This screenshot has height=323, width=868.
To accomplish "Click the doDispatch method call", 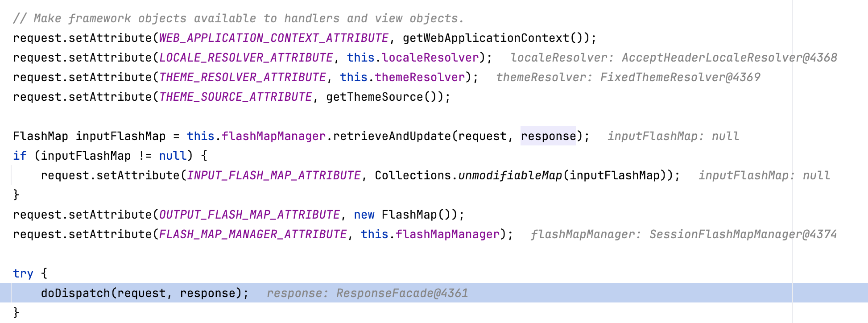I will [x=75, y=293].
